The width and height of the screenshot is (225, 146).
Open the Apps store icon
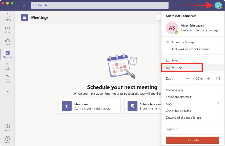[x=8, y=127]
